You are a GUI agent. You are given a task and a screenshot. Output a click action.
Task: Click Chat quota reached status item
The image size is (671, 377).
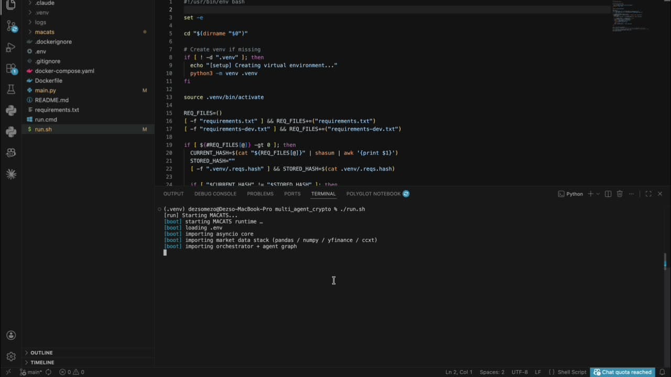622,372
